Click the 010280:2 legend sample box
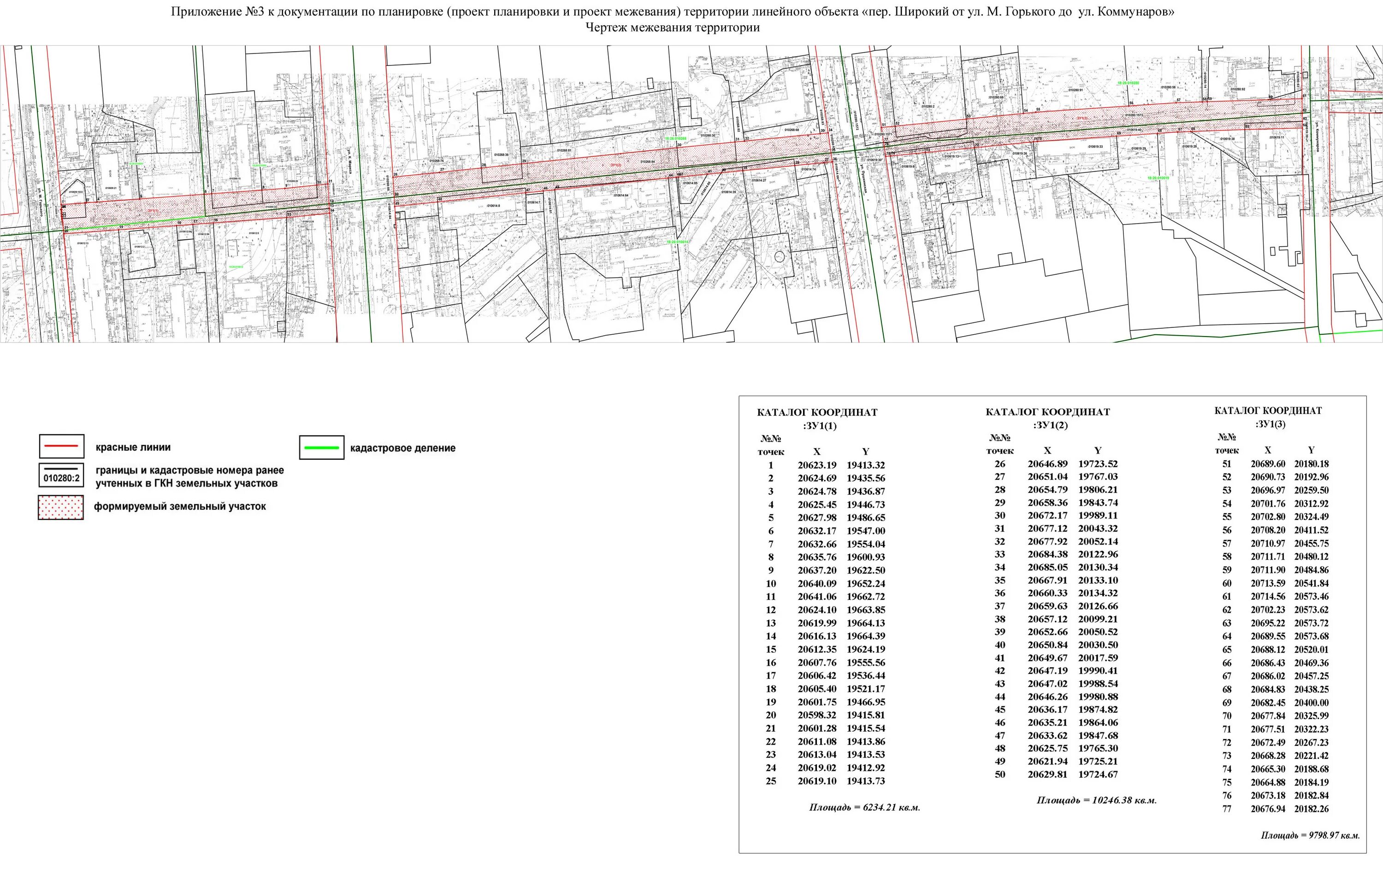Screen dimensions: 1383x876 61,475
